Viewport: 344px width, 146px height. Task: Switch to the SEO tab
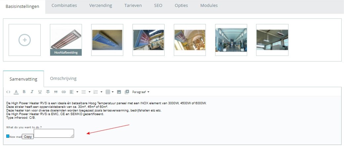coord(158,6)
